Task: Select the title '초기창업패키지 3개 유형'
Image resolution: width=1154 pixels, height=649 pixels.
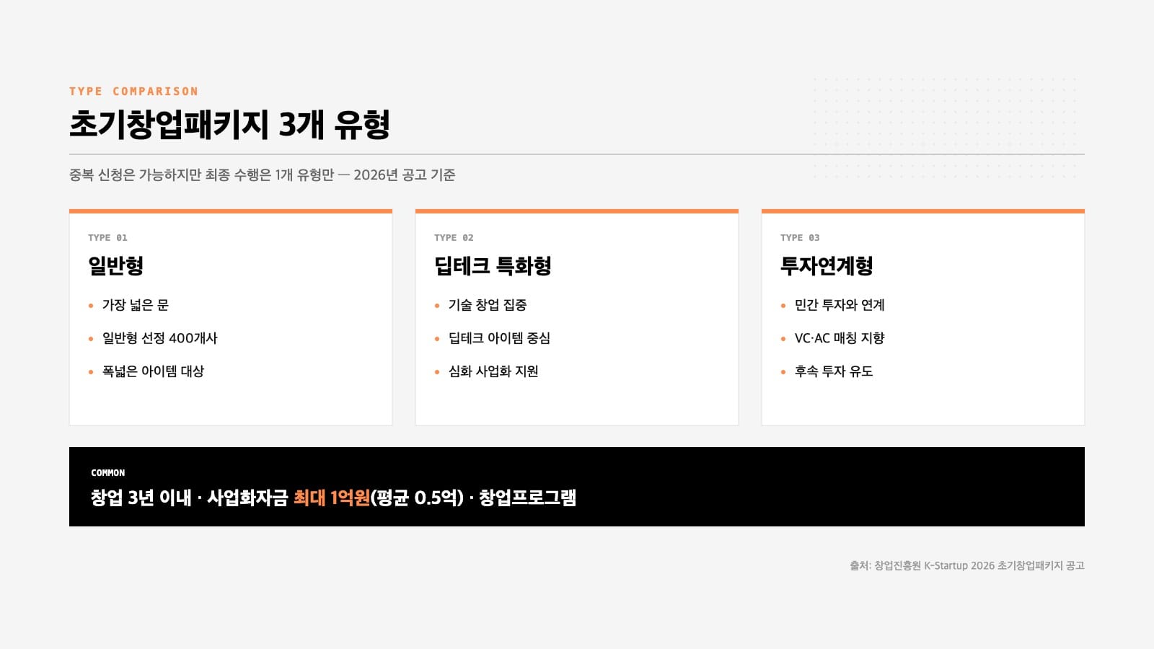Action: coord(229,124)
